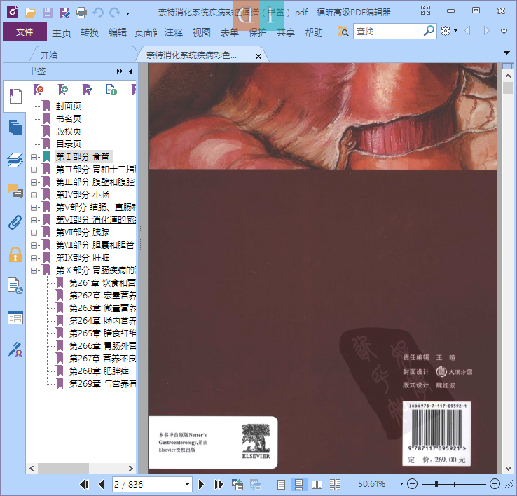The image size is (517, 496).
Task: Open the page number dropdown
Action: pyautogui.click(x=187, y=484)
